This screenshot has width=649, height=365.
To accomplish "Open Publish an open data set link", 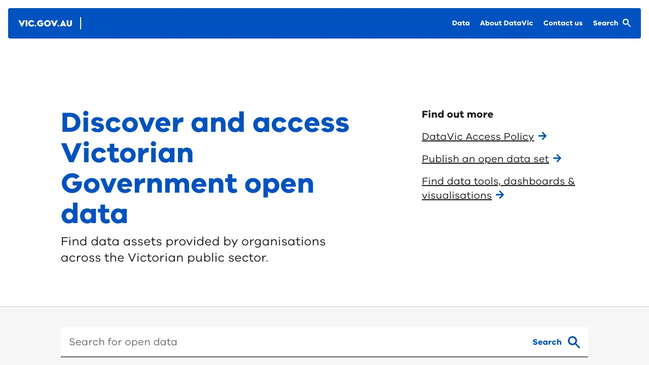I will point(485,159).
